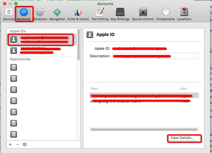212x153 pixels.
Task: Open Text Editing preferences
Action: (x=100, y=14)
